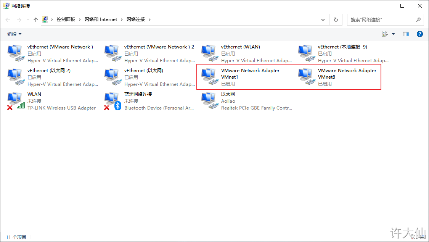Open the 组织 menu
Image resolution: width=429 pixels, height=242 pixels.
click(x=14, y=34)
